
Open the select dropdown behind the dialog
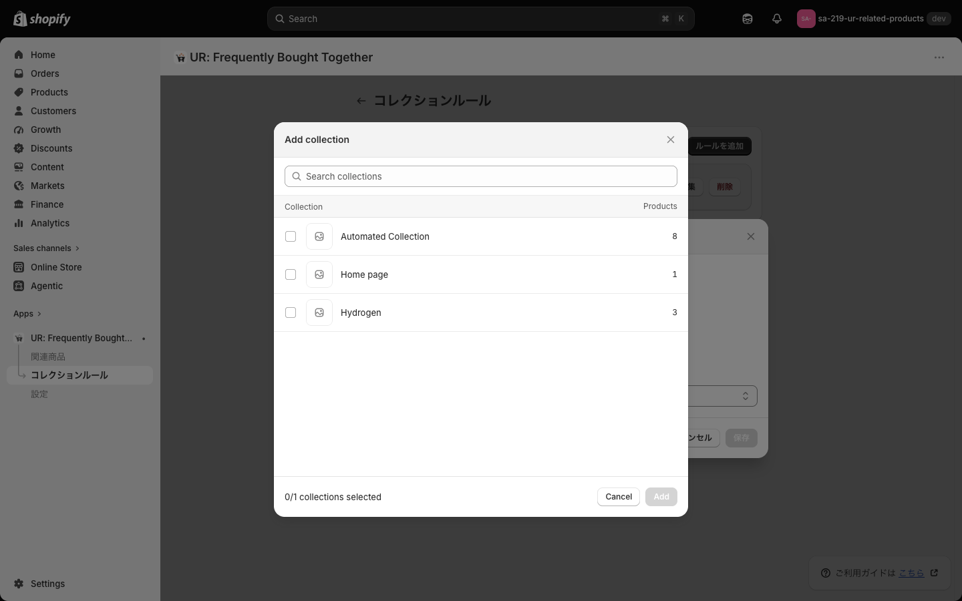[723, 396]
